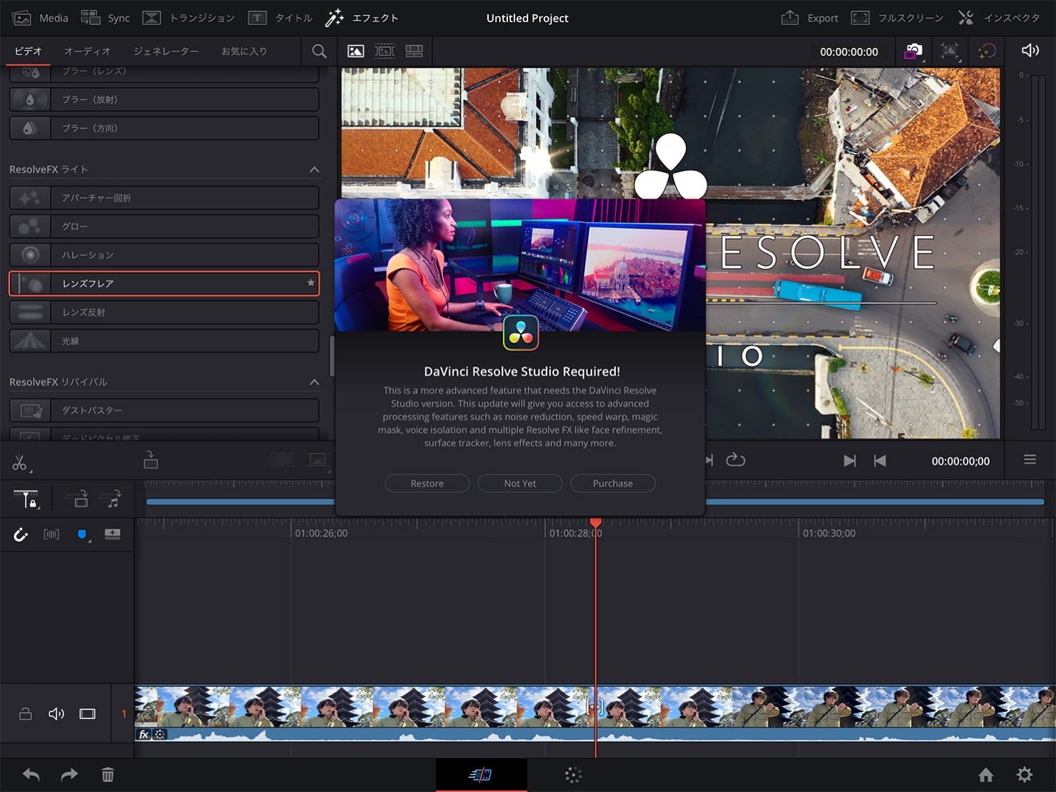The width and height of the screenshot is (1056, 792).
Task: Switch to the お気に入り tab
Action: [244, 51]
